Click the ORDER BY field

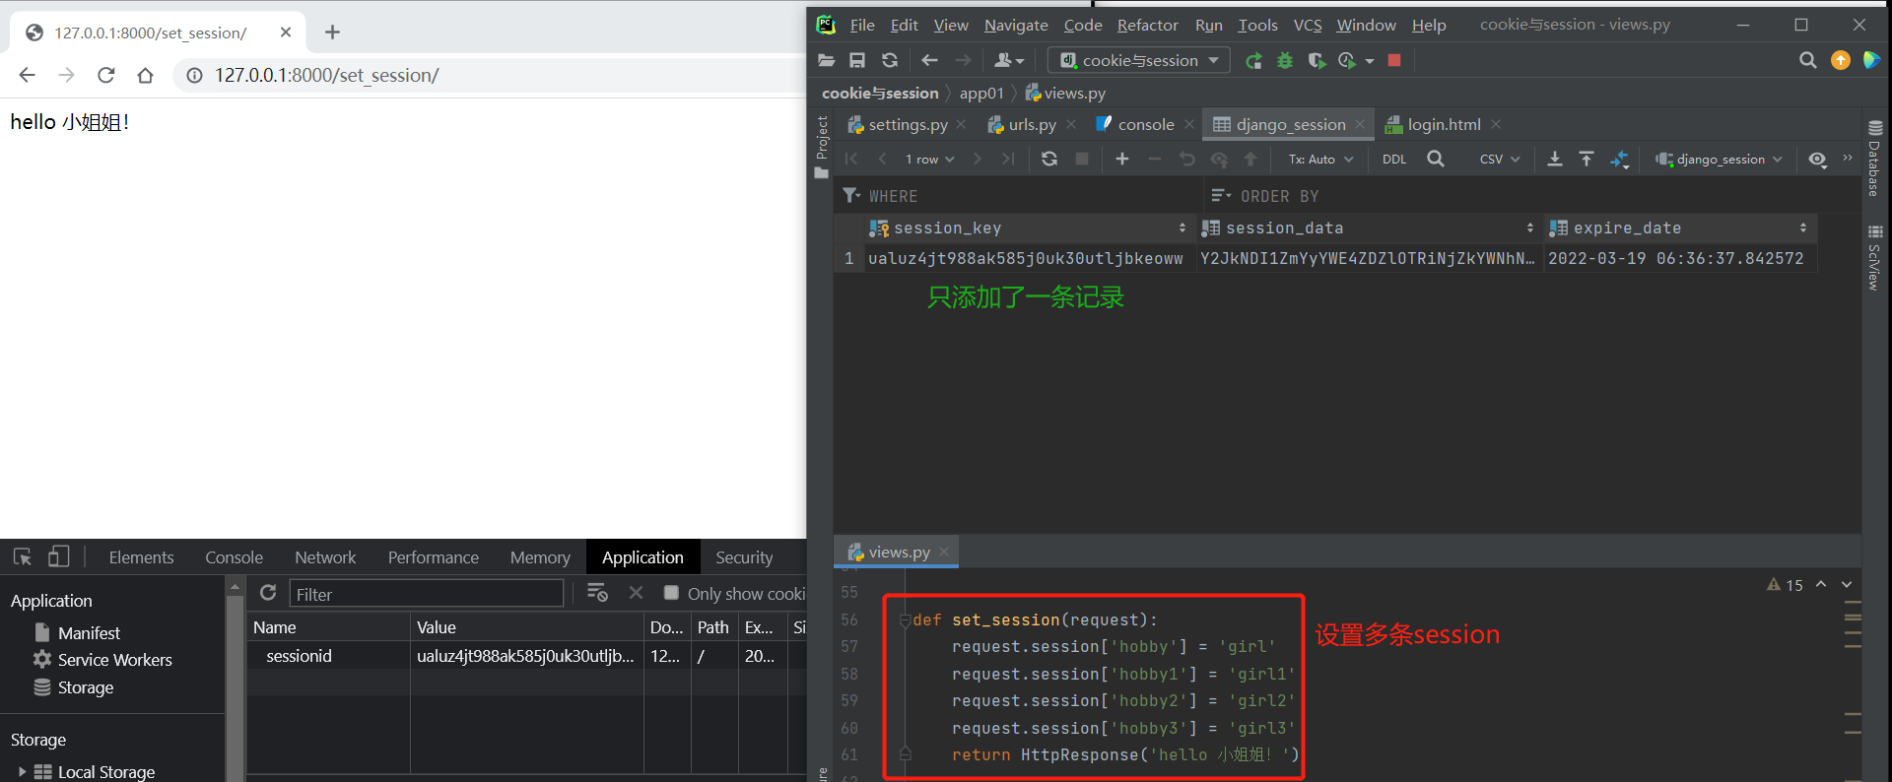(1278, 196)
